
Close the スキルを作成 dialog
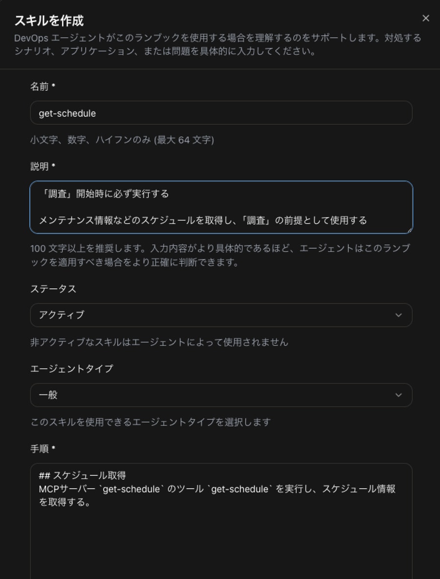tap(426, 19)
